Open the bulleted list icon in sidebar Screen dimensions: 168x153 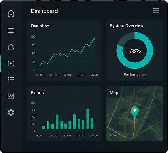point(11,80)
